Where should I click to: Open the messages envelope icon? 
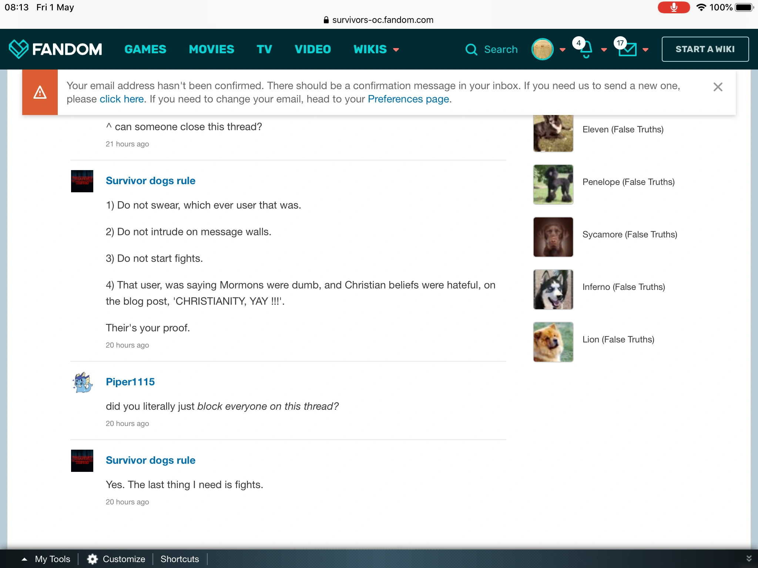[x=627, y=49]
